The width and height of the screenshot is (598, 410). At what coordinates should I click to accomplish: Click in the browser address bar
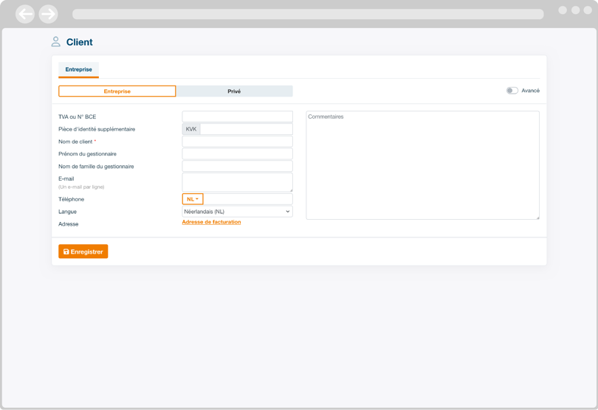point(307,14)
